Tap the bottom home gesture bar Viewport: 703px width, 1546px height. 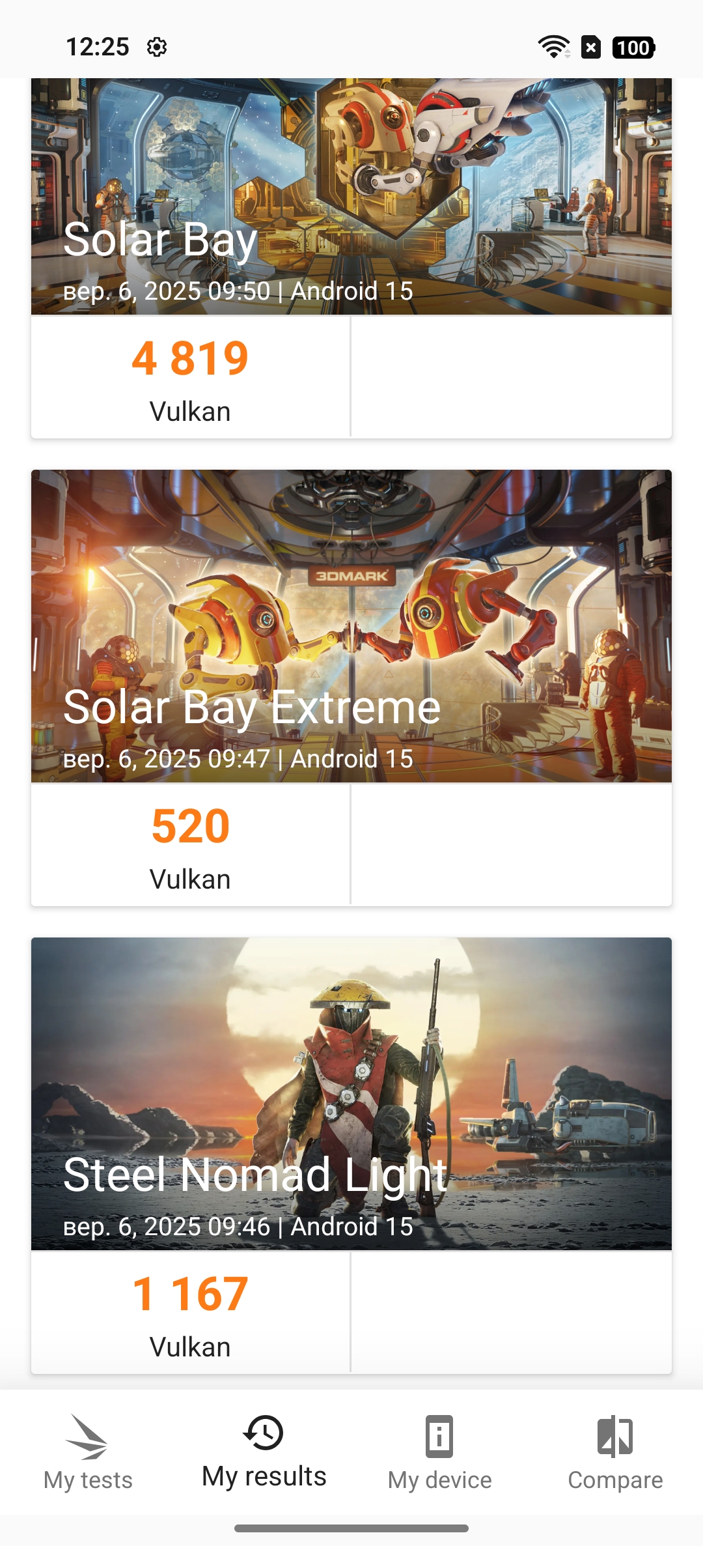click(351, 1528)
